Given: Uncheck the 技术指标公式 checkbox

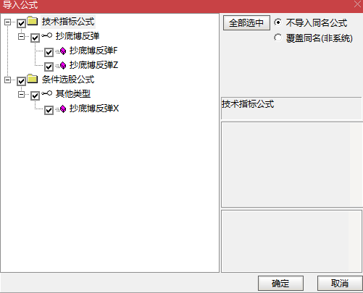Looking at the screenshot, I should coord(21,23).
